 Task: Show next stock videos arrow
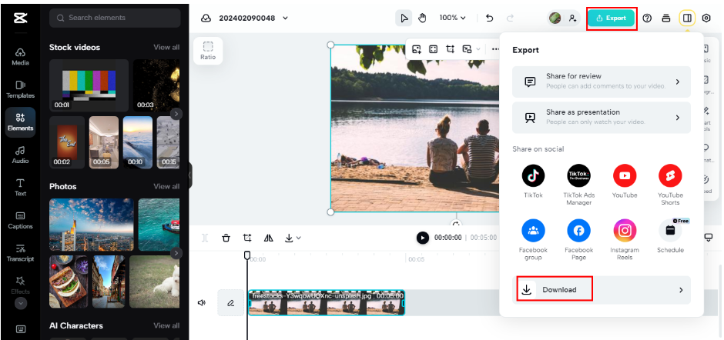click(176, 114)
